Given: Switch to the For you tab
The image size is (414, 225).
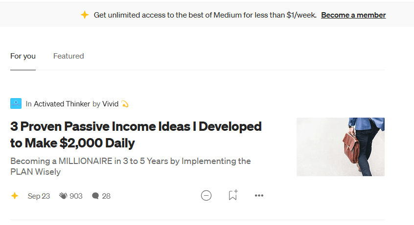Looking at the screenshot, I should point(23,56).
